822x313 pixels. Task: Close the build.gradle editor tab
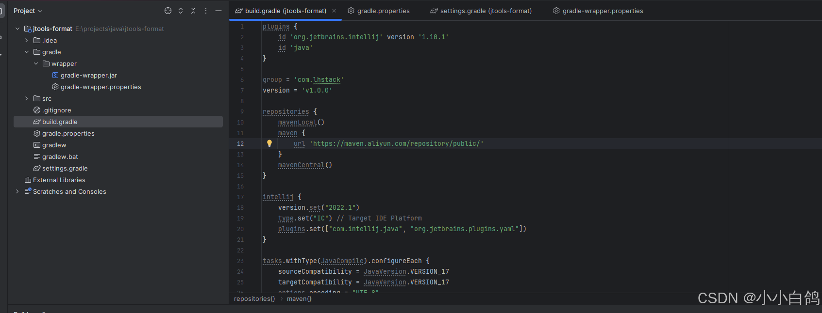[x=334, y=11]
